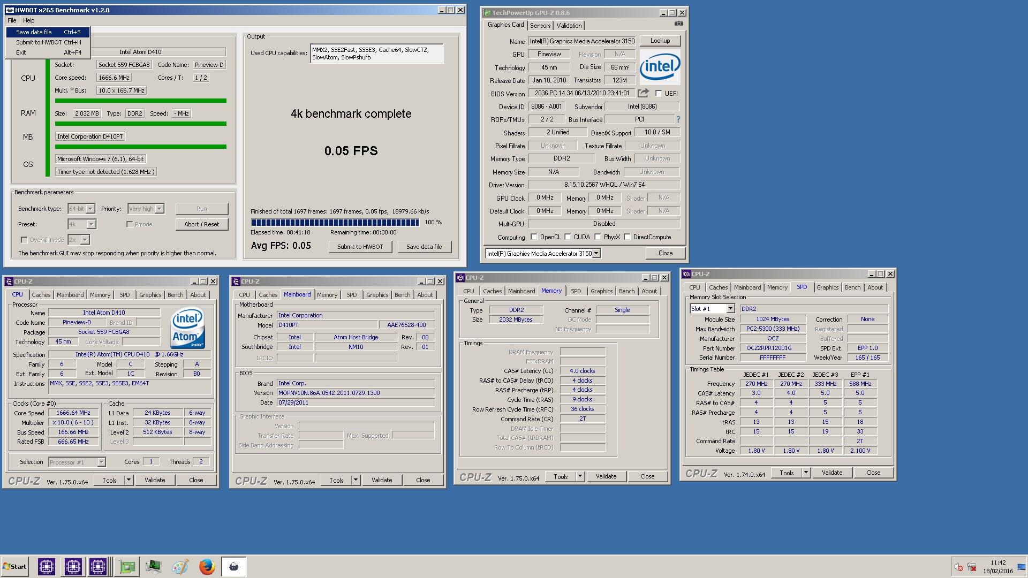Click the GPU-Z screenshot camera icon

[678, 24]
